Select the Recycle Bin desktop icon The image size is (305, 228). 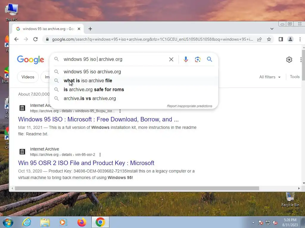(290, 199)
